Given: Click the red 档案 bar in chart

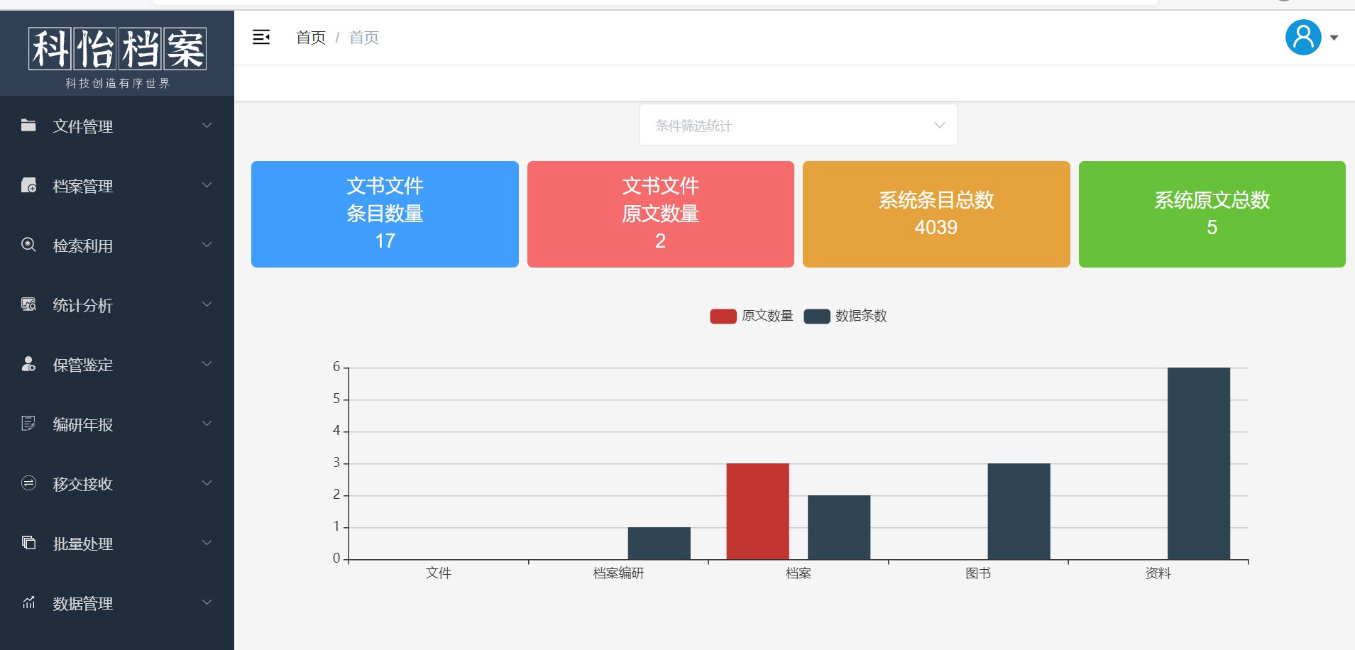Looking at the screenshot, I should coord(757,511).
